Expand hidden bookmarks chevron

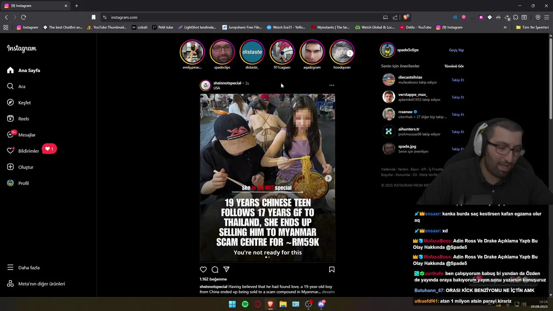tap(505, 27)
